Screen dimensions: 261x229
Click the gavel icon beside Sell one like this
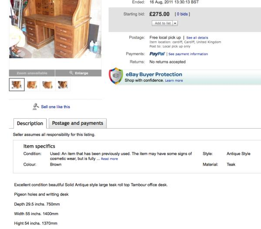[36, 106]
